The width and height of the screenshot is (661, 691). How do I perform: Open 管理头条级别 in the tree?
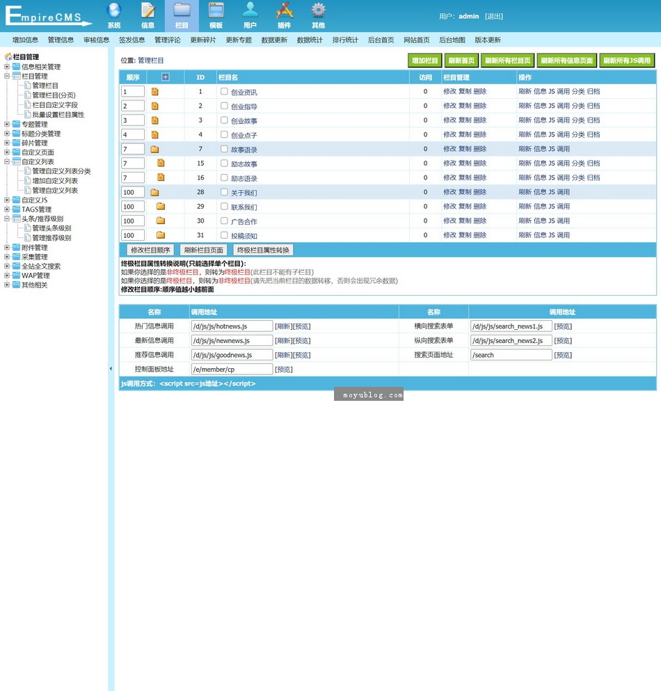(51, 228)
